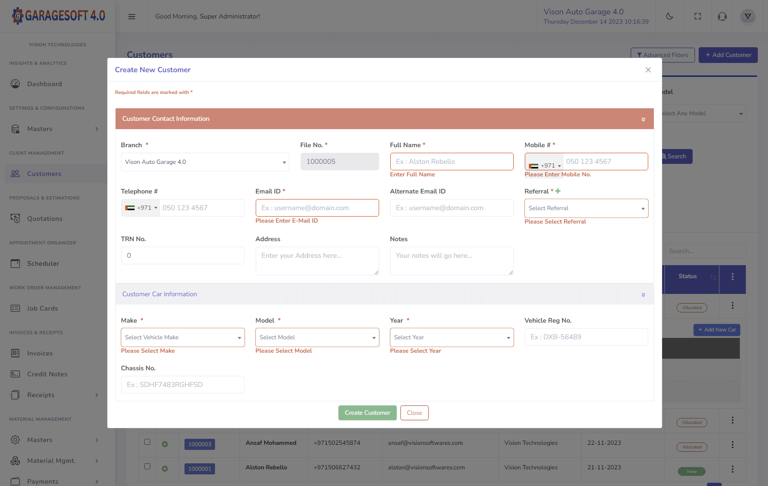Open the Select Referral dropdown
This screenshot has height=486, width=768.
click(x=586, y=208)
